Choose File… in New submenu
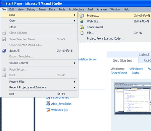Image resolution: width=151 pixels, height=131 pixels. (115, 33)
